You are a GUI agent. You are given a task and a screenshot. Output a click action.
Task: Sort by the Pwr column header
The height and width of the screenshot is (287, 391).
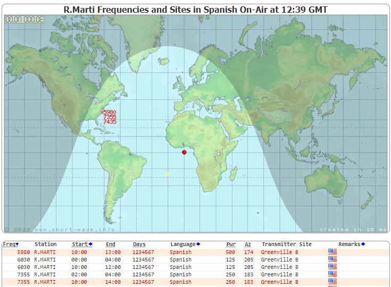[231, 244]
